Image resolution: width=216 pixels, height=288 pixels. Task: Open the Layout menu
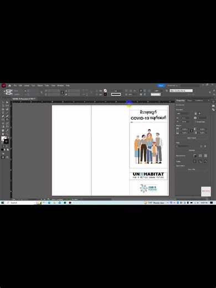[x=27, y=86]
